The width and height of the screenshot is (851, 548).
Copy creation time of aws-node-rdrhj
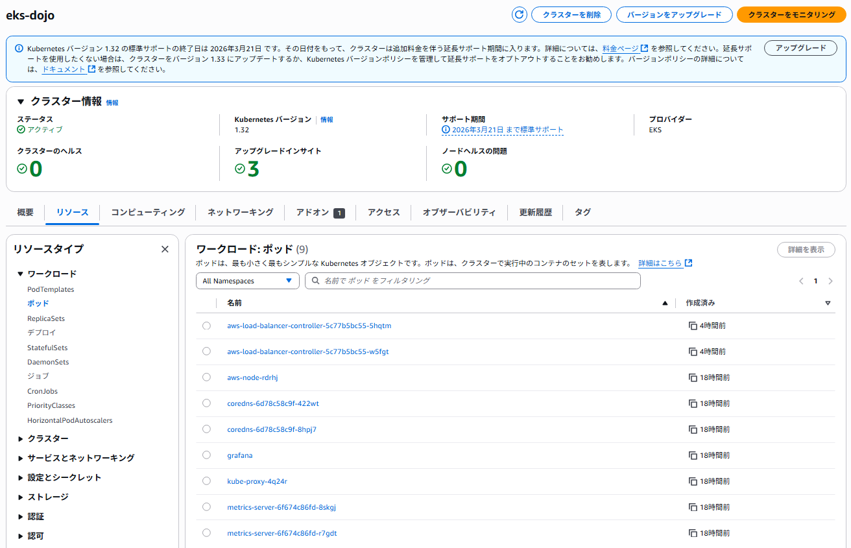click(693, 377)
